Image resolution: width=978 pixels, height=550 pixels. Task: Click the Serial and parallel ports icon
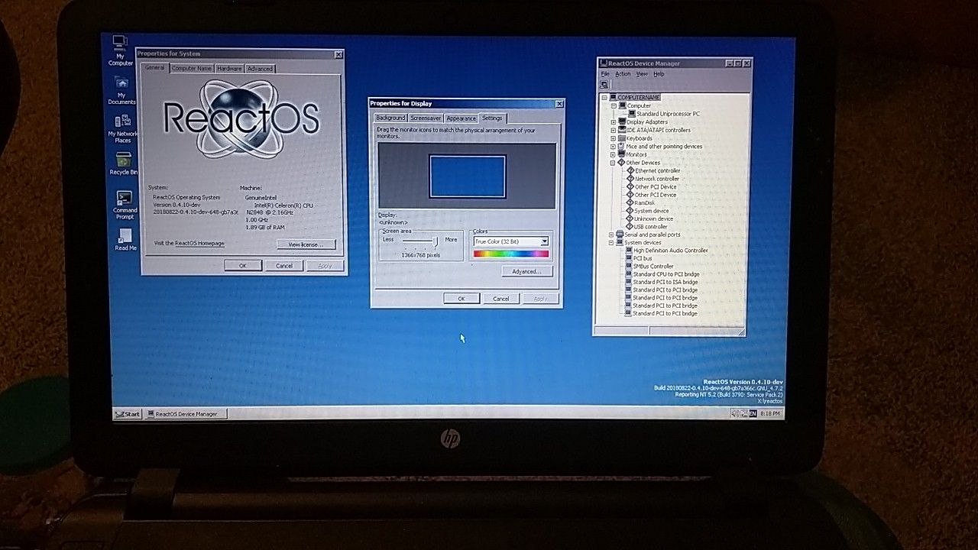(620, 235)
